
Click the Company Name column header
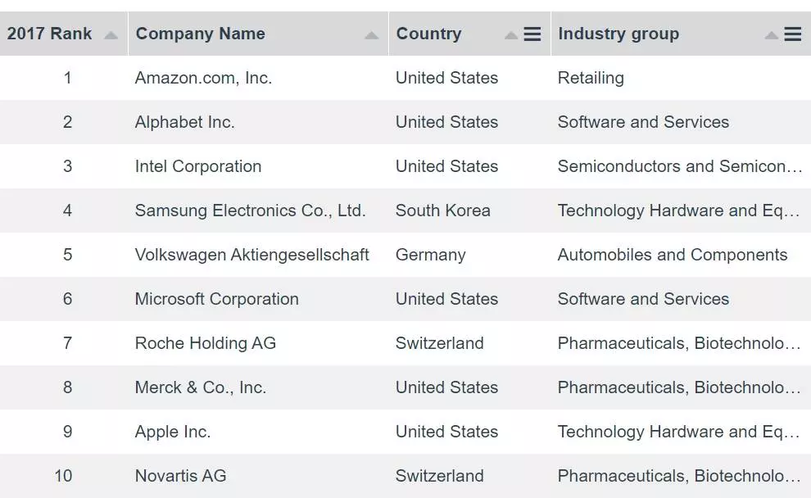tap(201, 34)
